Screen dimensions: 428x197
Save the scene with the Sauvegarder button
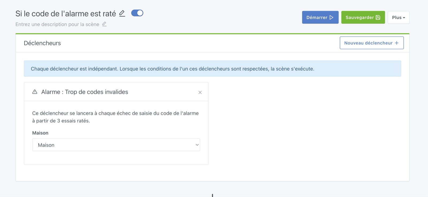coord(363,17)
